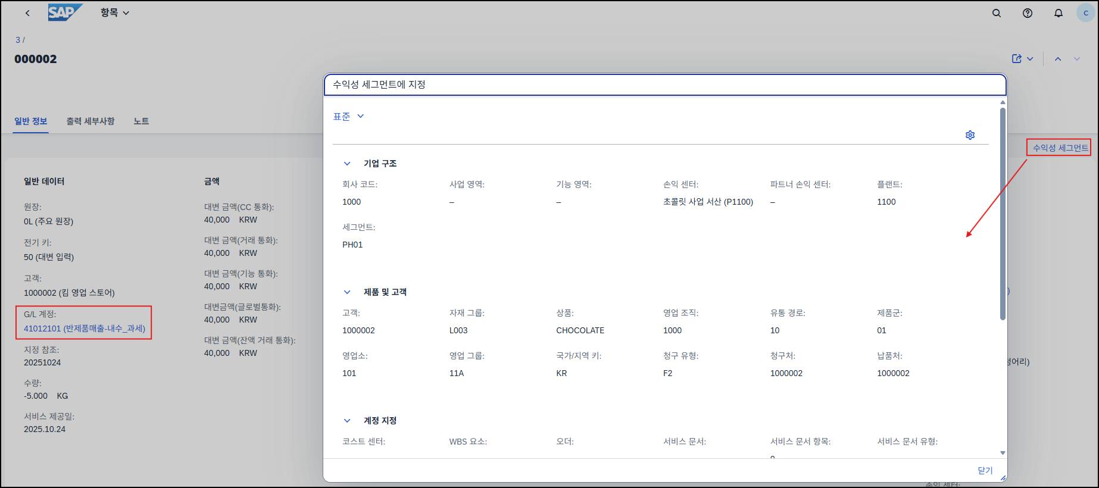Click the 청구 유형 value F2
This screenshot has width=1099, height=488.
(x=668, y=373)
